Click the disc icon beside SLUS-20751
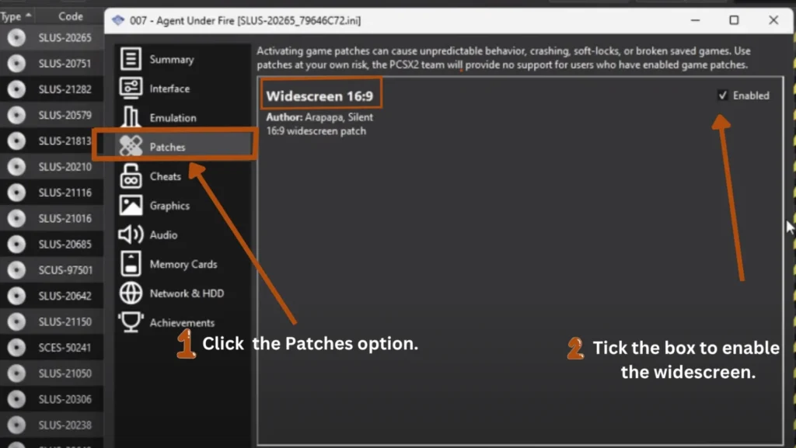This screenshot has height=448, width=796. coord(16,64)
